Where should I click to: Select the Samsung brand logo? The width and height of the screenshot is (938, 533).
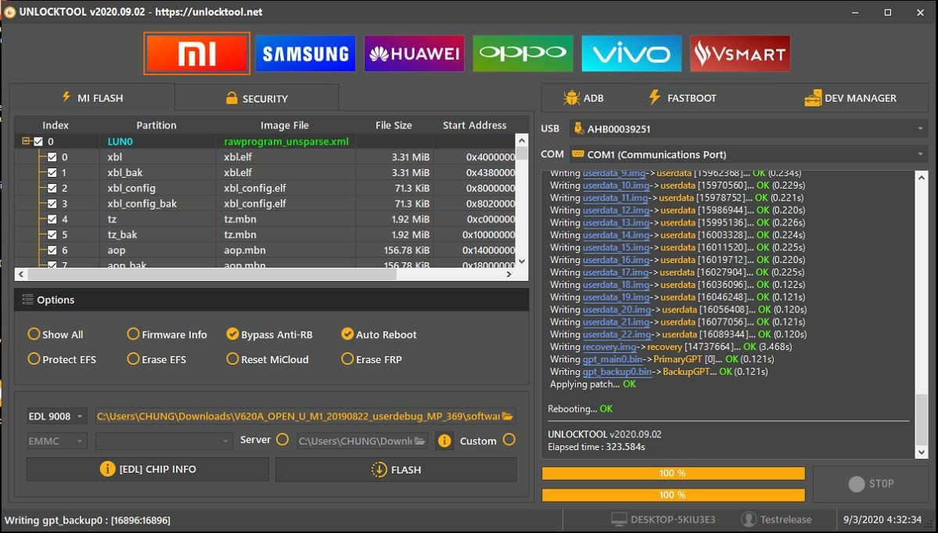[305, 54]
